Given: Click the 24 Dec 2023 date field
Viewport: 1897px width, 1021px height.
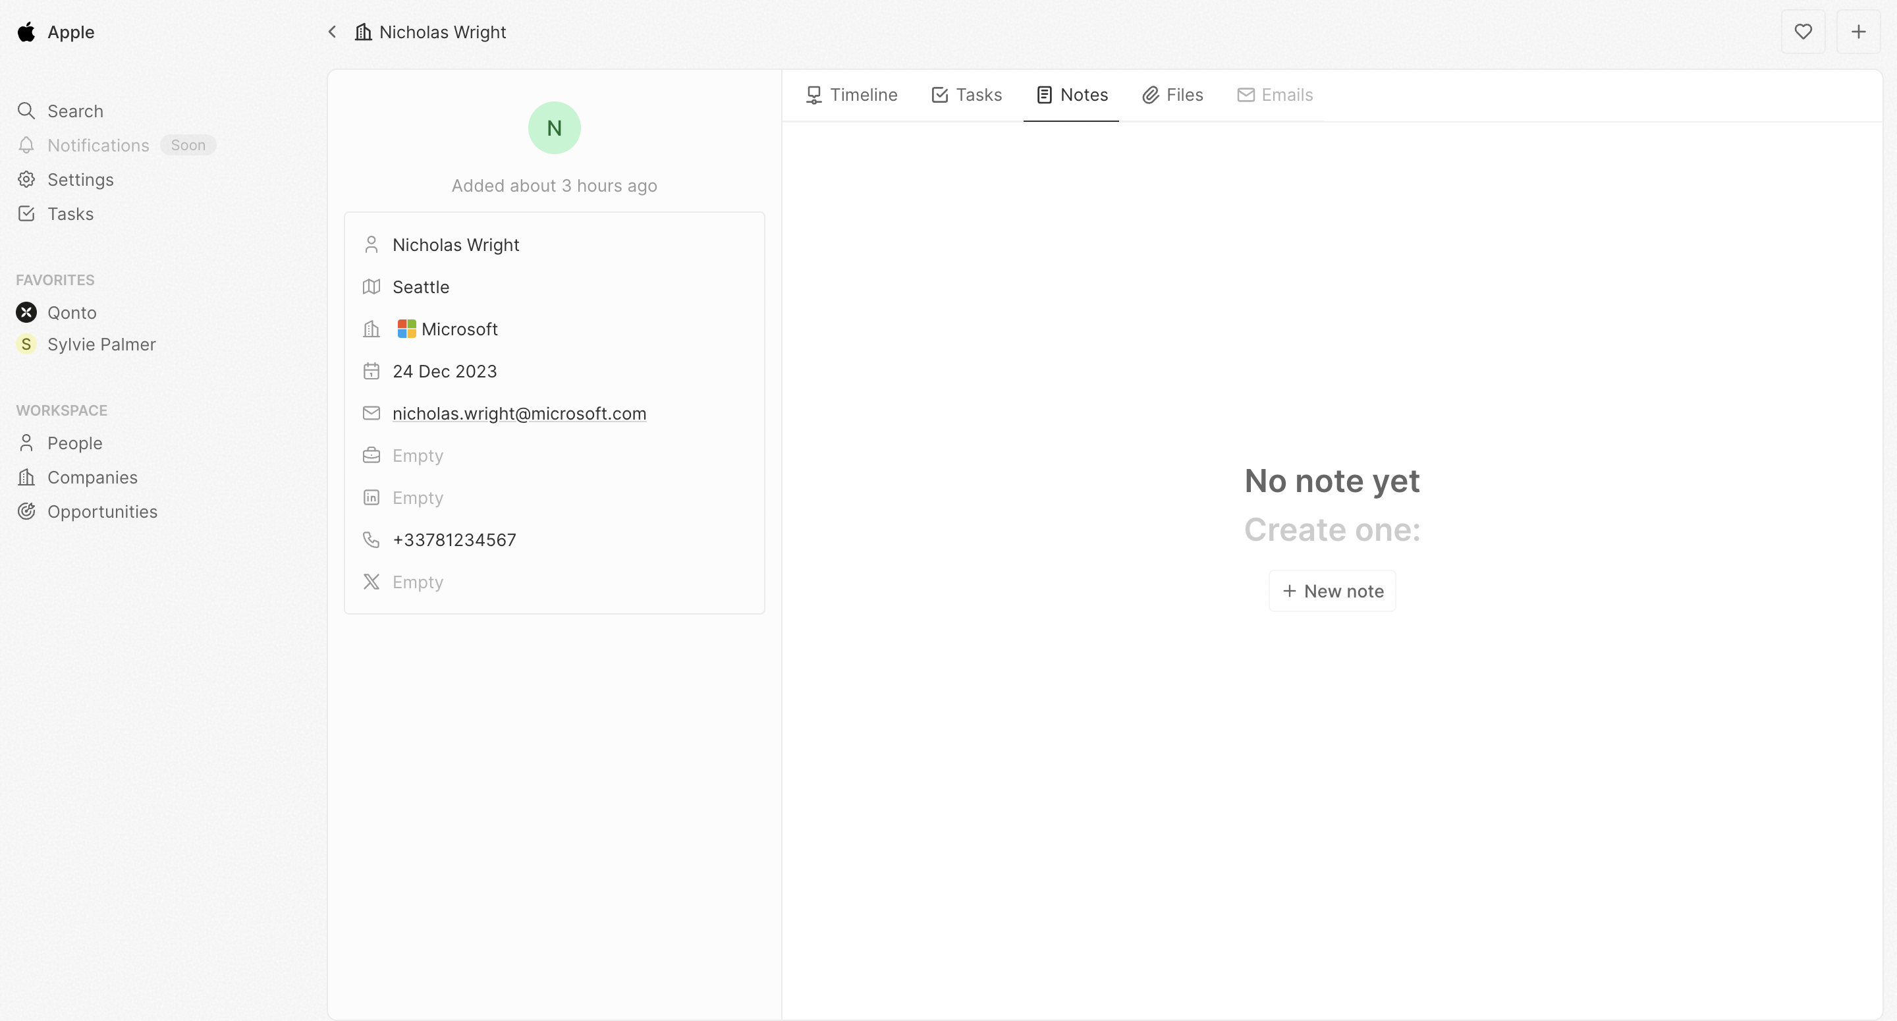Looking at the screenshot, I should tap(444, 372).
